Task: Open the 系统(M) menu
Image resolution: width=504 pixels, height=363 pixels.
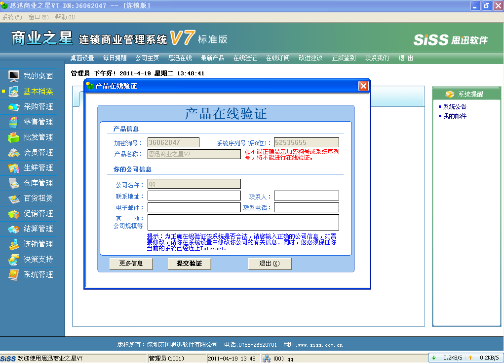Action: pos(12,17)
